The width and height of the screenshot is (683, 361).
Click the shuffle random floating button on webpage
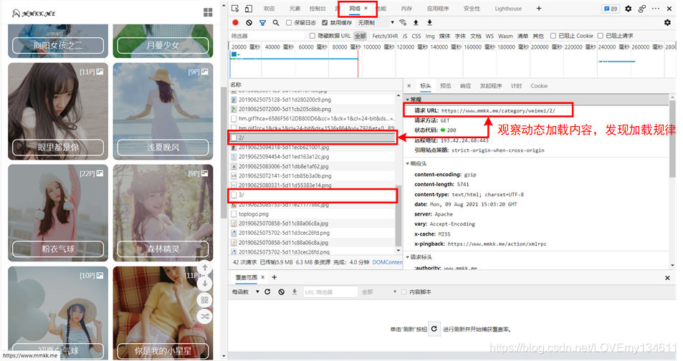(205, 317)
